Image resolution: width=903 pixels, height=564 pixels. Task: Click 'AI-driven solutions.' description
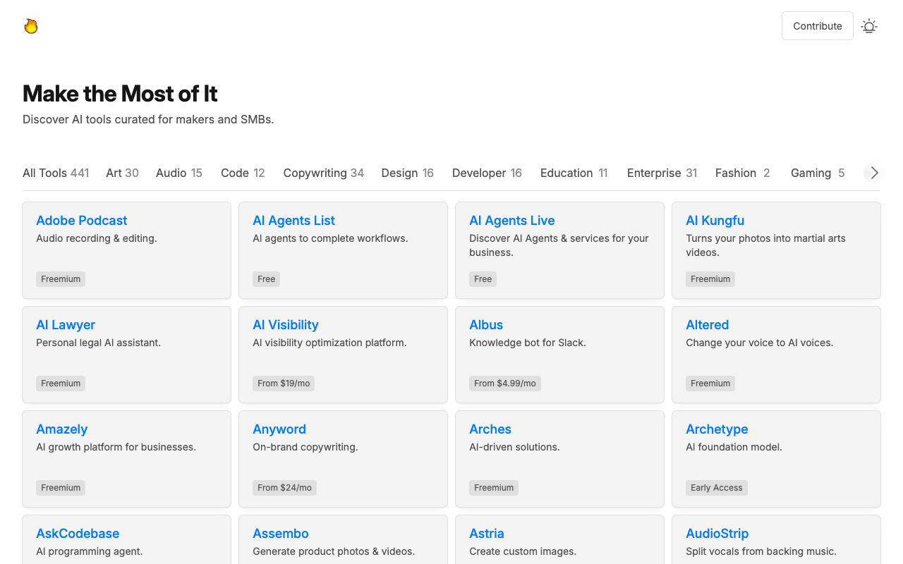pyautogui.click(x=514, y=447)
